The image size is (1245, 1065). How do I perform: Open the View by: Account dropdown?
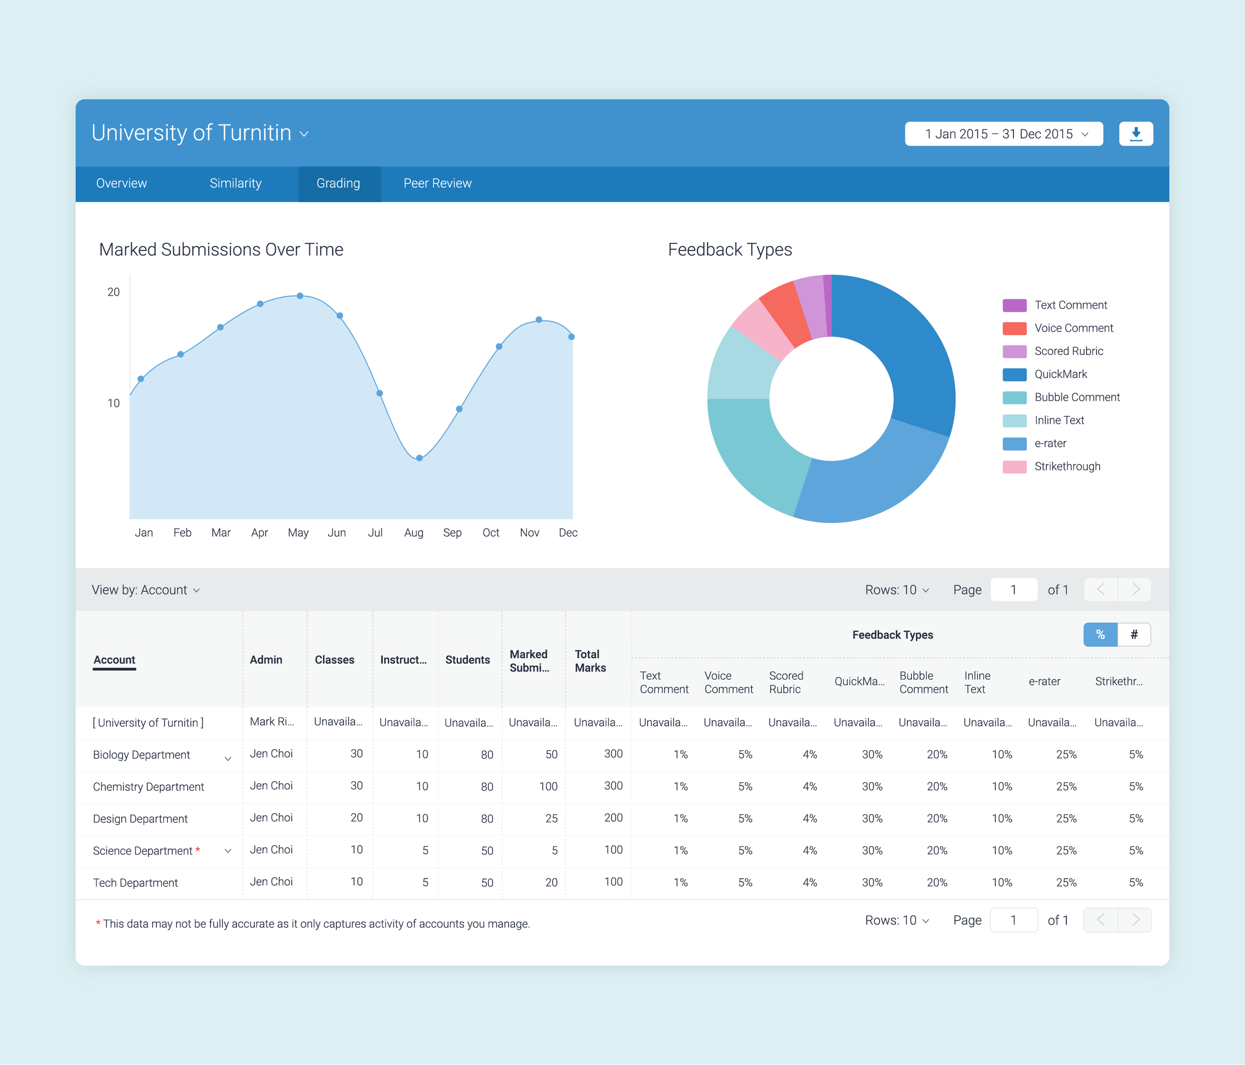pos(145,590)
